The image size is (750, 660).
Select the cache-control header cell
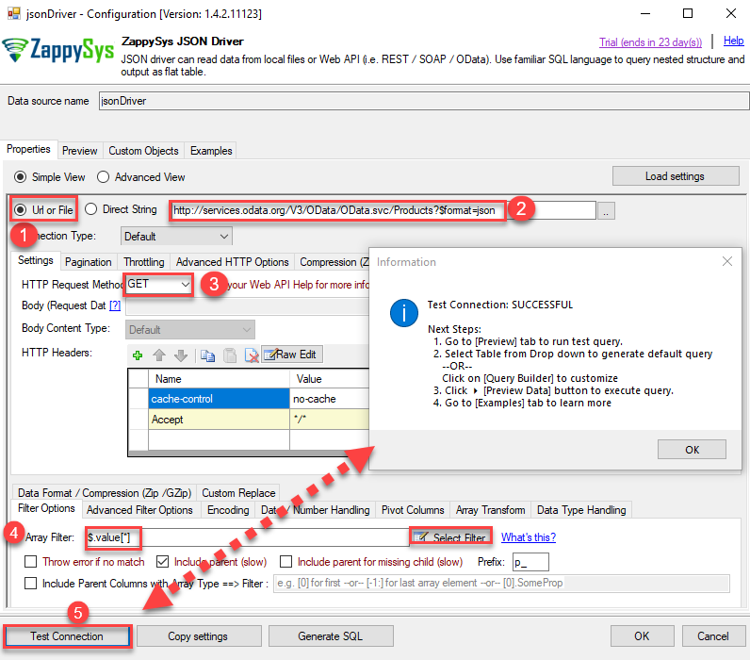pos(219,399)
